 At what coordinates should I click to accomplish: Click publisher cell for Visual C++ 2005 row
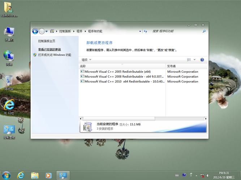point(182,72)
